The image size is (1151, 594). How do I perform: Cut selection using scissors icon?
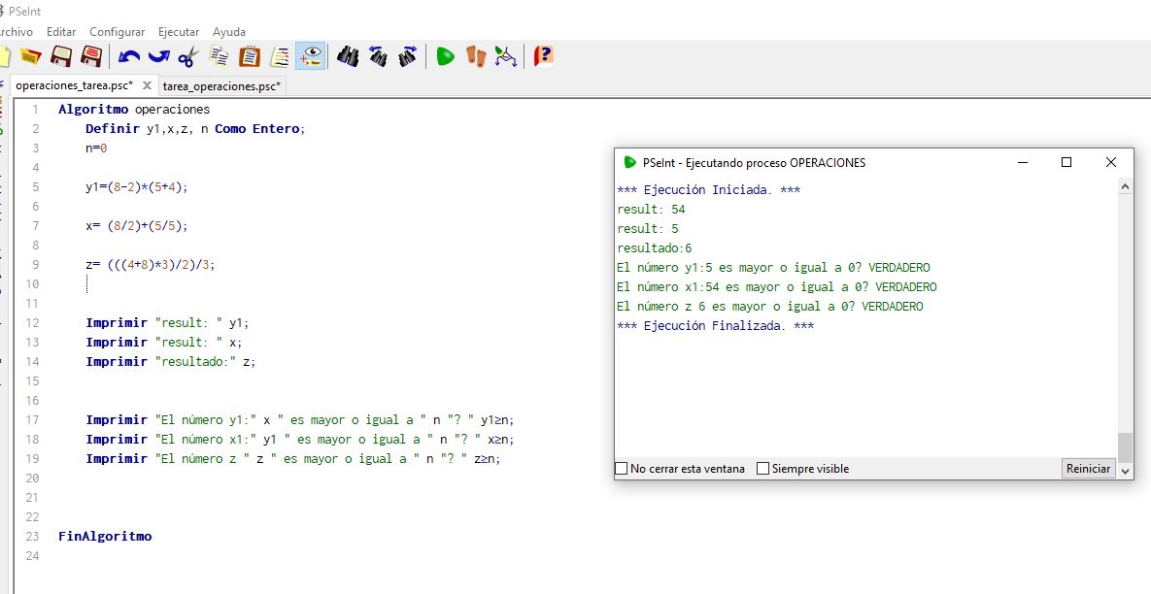pyautogui.click(x=188, y=56)
